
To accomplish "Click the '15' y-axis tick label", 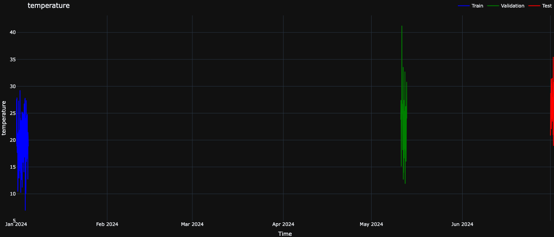I will click(x=12, y=167).
